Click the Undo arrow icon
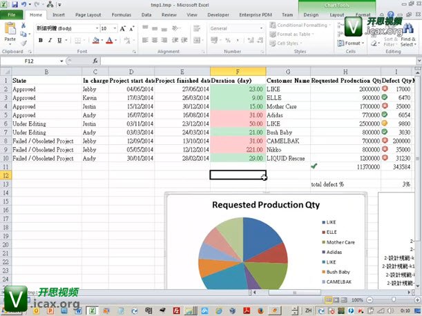 click(23, 5)
